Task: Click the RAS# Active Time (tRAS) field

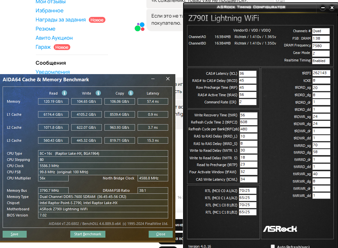Action: [248, 95]
